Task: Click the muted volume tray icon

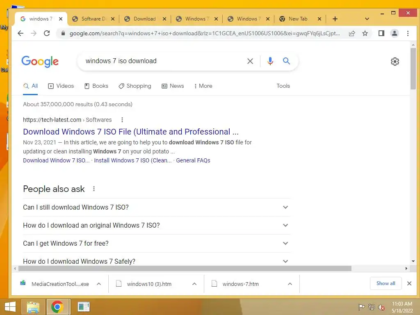Action: 381,307
